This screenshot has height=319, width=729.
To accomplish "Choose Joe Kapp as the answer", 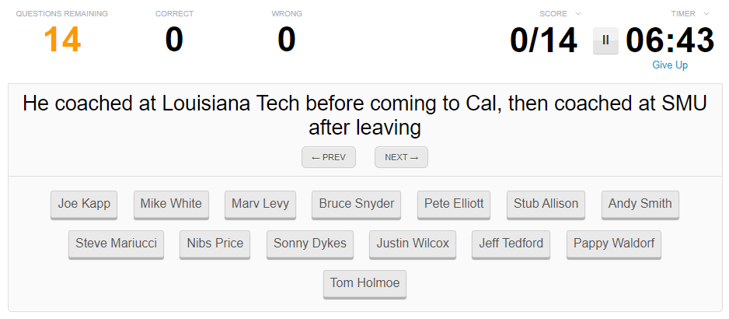I will (x=84, y=204).
